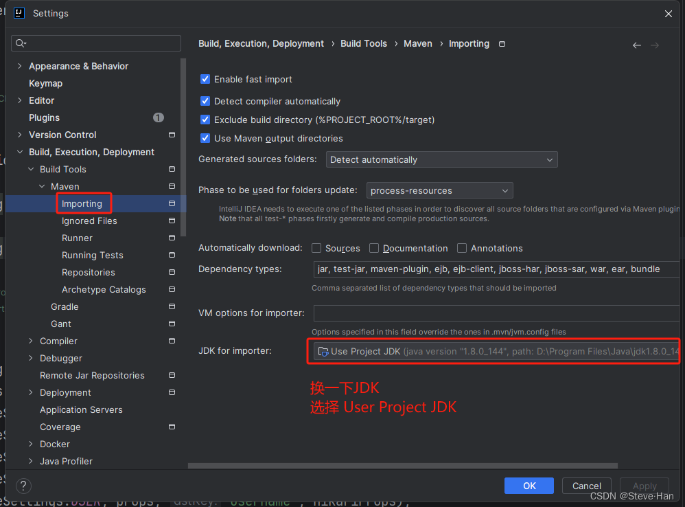Expand the Debugger node
The image size is (685, 507).
pyautogui.click(x=31, y=358)
